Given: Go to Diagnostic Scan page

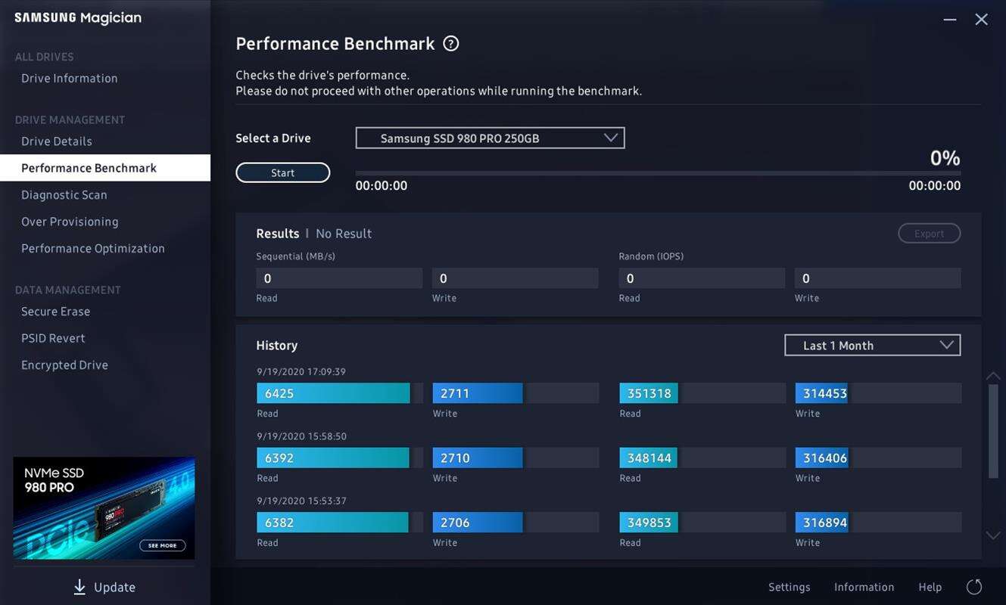Looking at the screenshot, I should click(x=64, y=195).
